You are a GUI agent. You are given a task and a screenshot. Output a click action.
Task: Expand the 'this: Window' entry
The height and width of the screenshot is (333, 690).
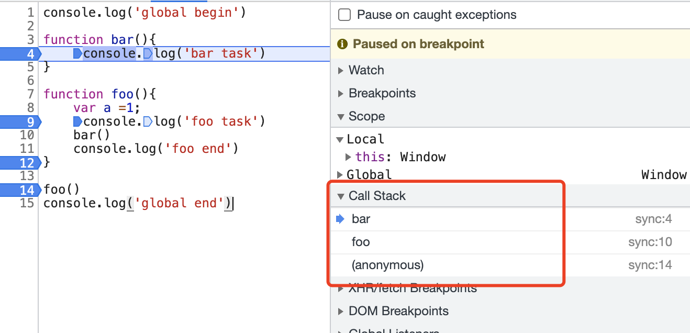point(349,157)
